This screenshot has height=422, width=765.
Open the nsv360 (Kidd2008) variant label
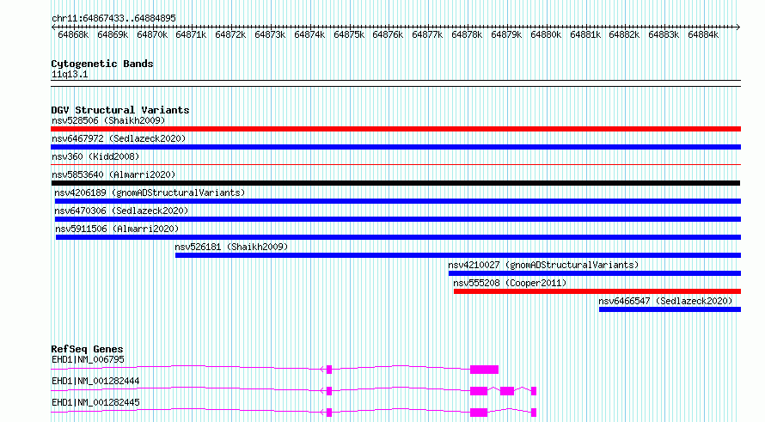95,156
